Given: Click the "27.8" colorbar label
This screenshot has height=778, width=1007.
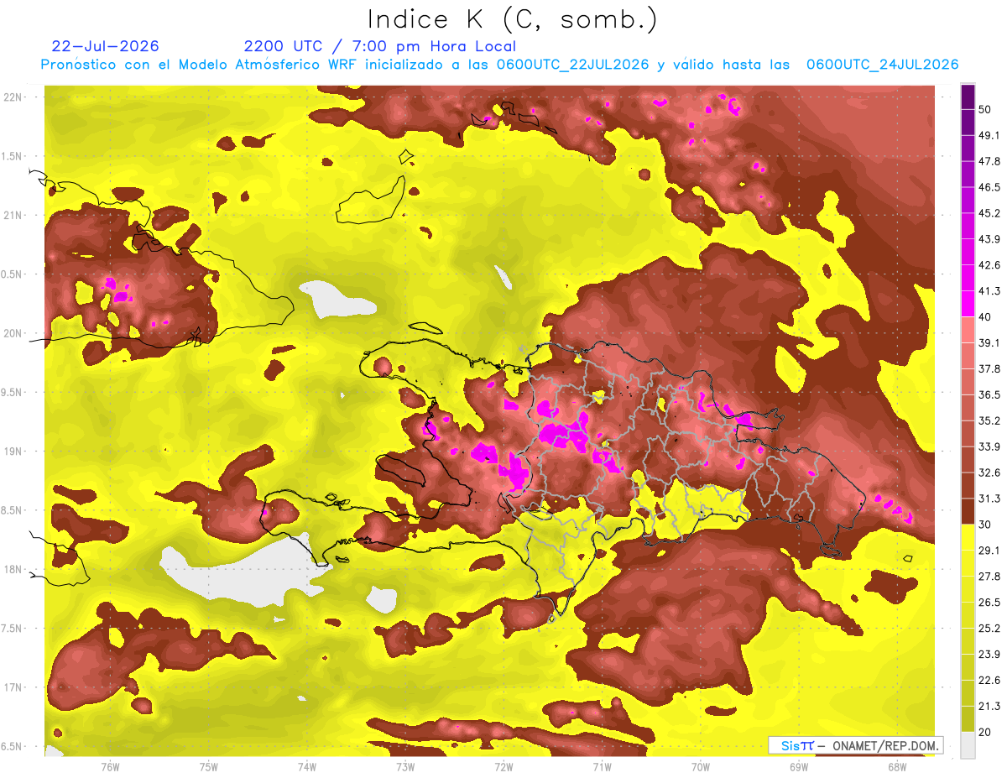Looking at the screenshot, I should 989,577.
